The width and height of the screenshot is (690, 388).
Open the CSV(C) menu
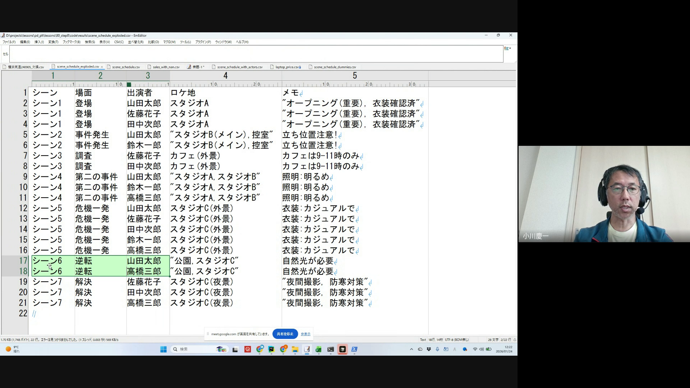point(119,42)
